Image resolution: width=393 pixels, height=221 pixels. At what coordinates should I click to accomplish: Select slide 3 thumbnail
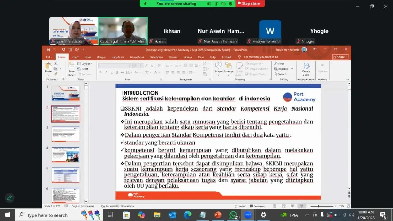(x=65, y=134)
